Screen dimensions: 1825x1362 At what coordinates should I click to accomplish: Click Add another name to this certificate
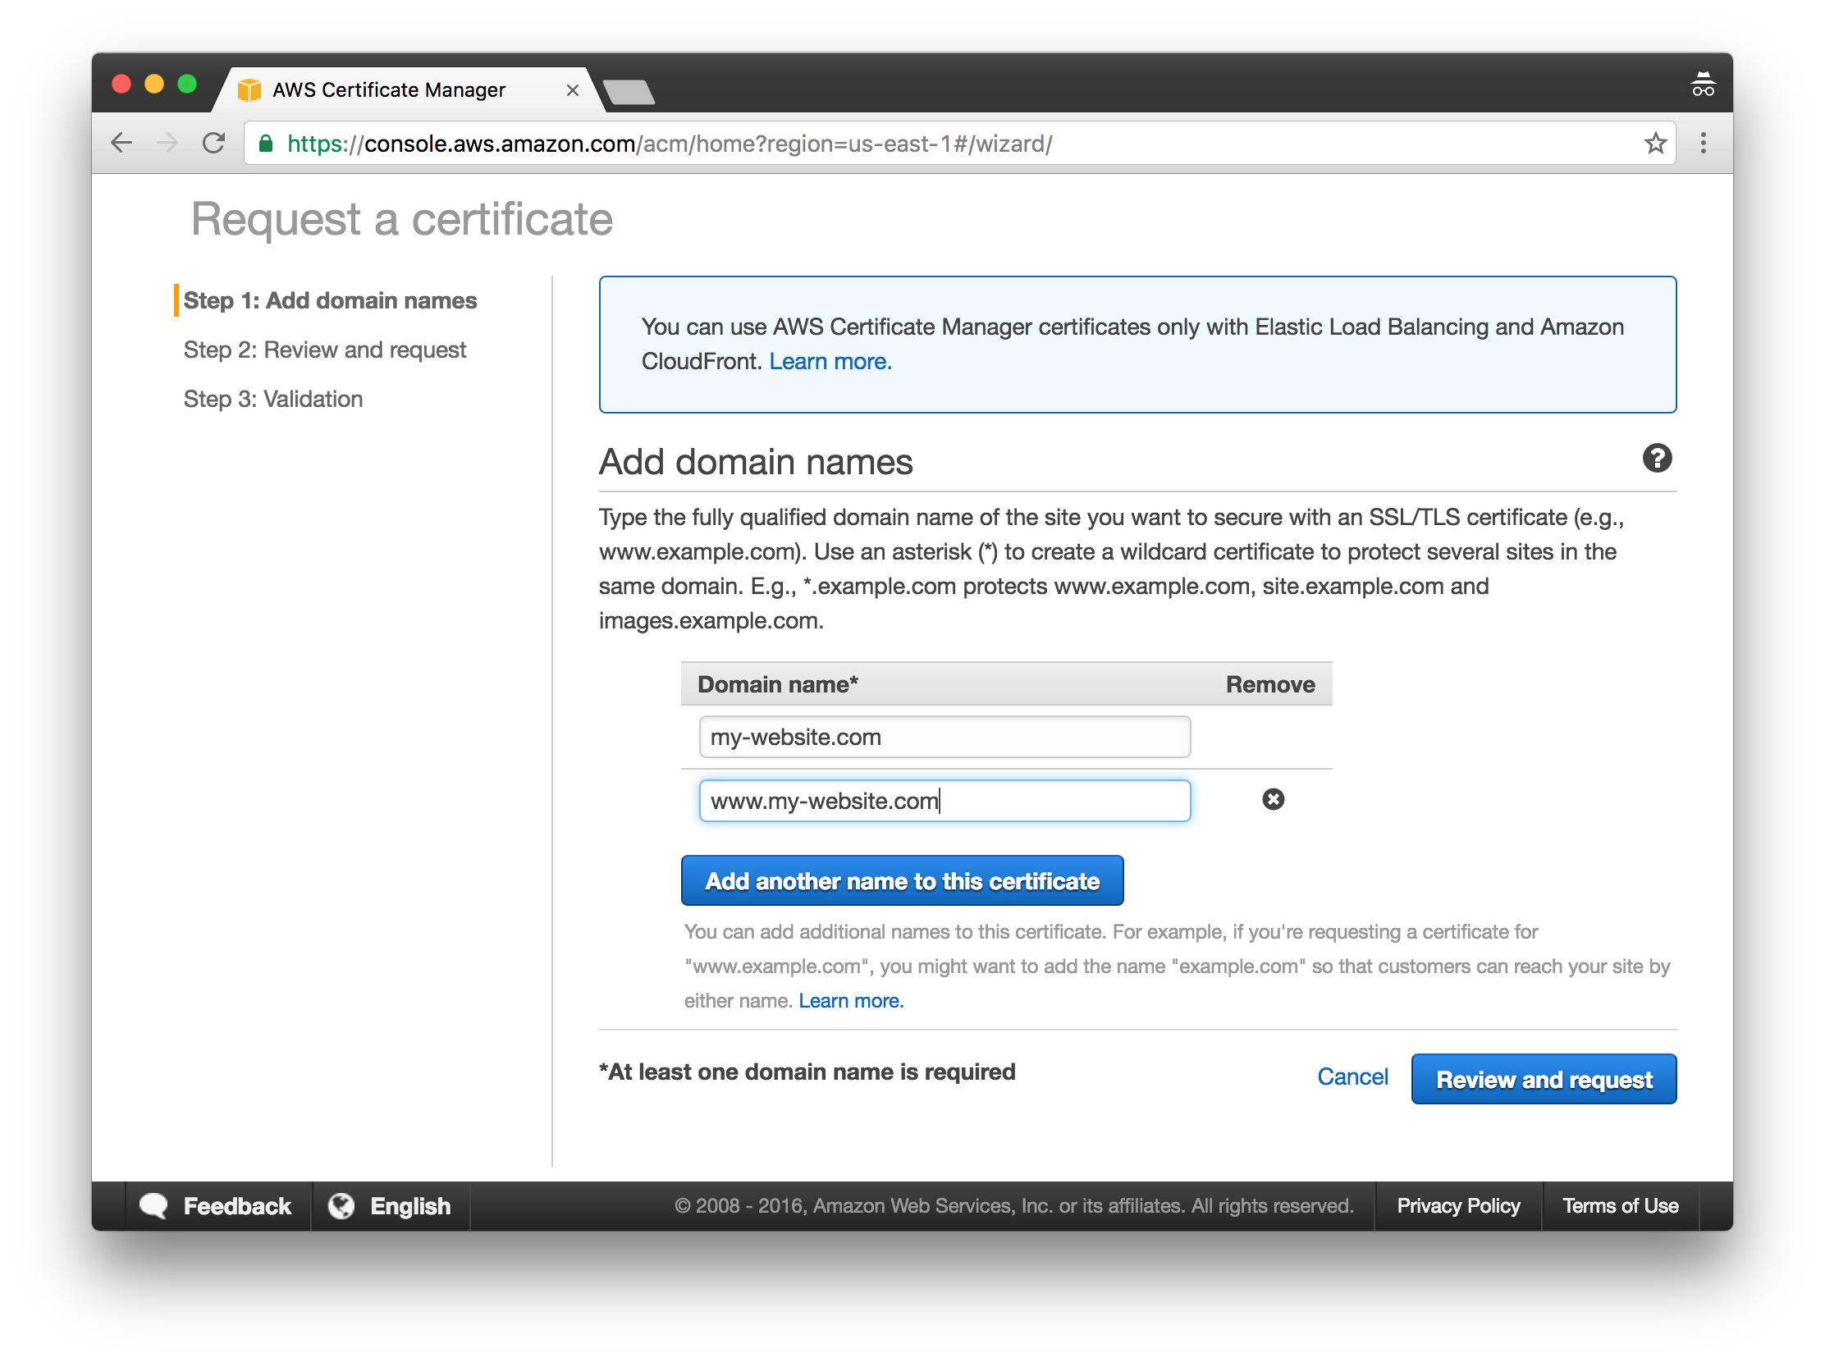(x=903, y=880)
